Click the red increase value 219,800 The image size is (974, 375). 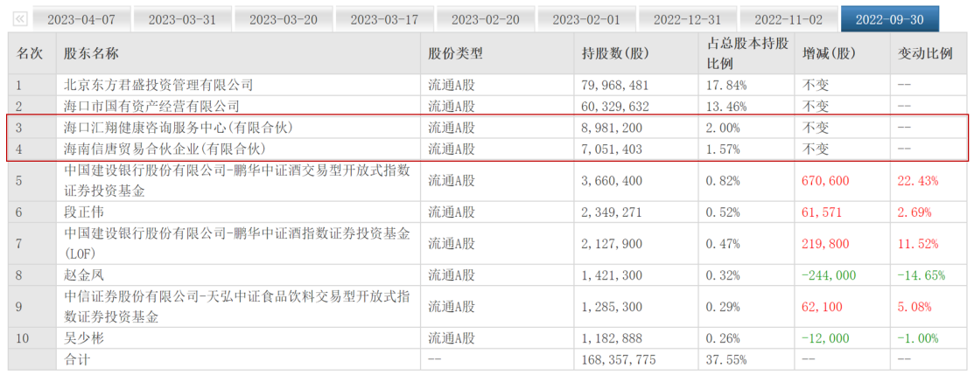click(x=825, y=244)
